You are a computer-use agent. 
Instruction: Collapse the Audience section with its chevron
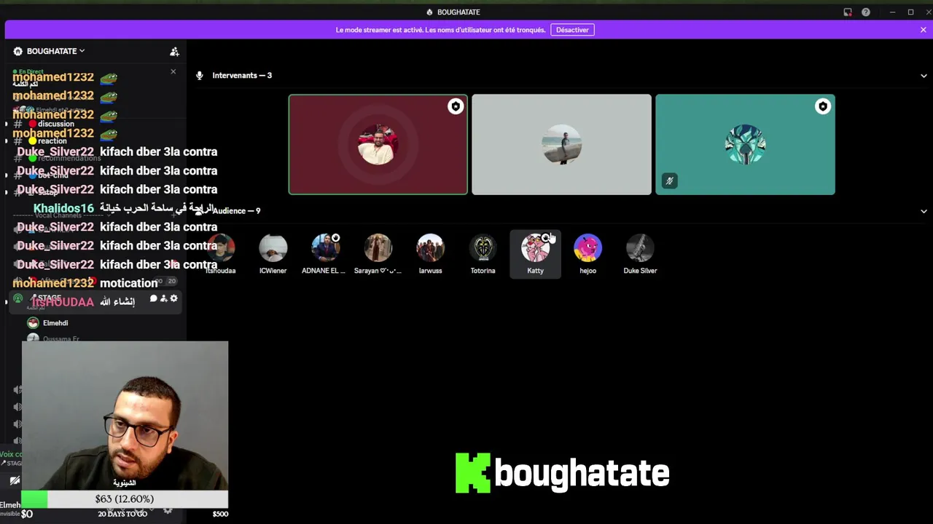924,211
